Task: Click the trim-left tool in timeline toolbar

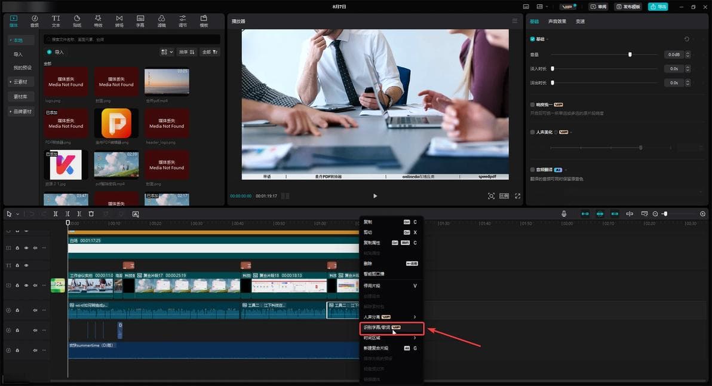Action: [x=67, y=214]
